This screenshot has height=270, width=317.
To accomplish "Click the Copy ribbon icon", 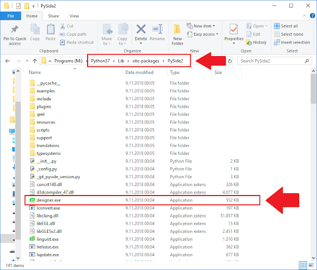I will click(x=35, y=29).
